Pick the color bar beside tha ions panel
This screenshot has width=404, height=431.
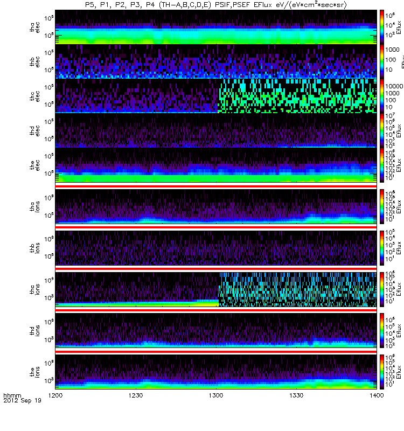382,206
